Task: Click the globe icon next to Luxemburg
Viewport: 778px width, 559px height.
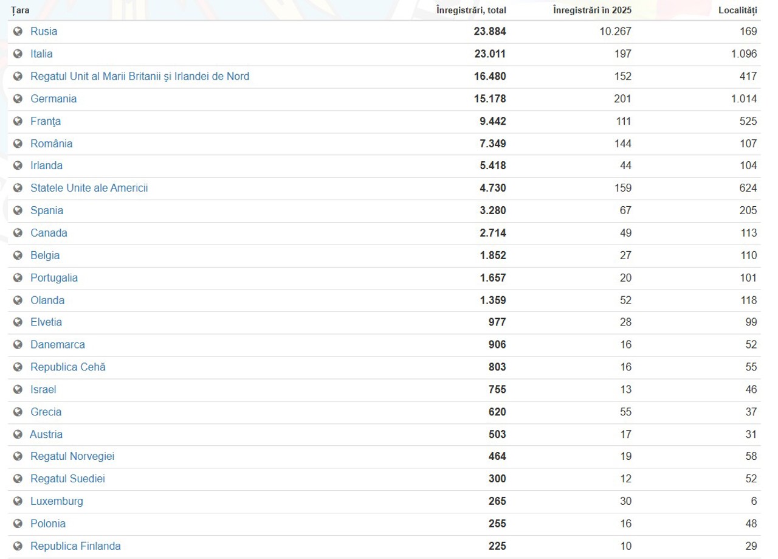Action: (18, 502)
